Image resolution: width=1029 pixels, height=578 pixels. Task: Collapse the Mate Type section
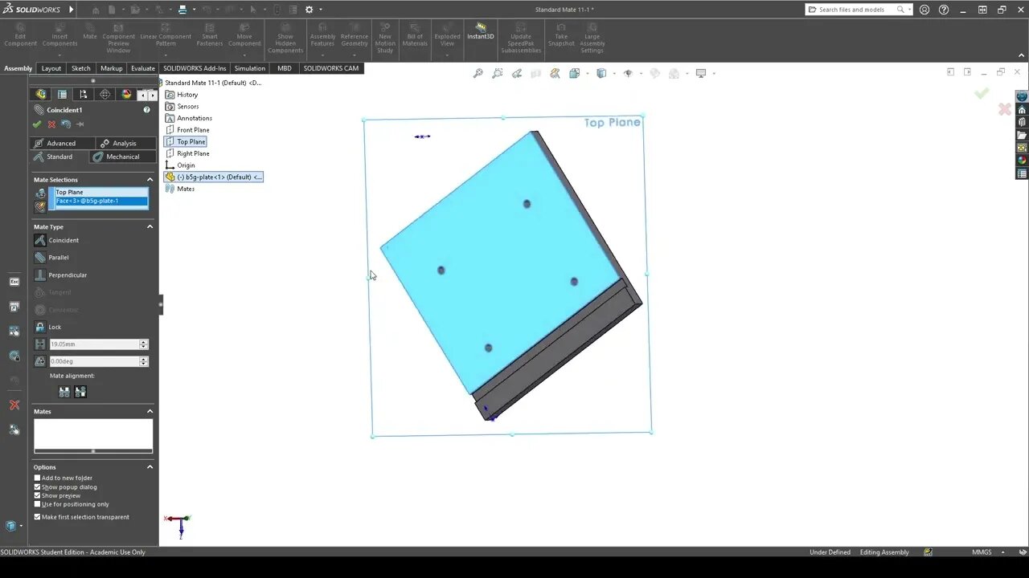click(150, 227)
